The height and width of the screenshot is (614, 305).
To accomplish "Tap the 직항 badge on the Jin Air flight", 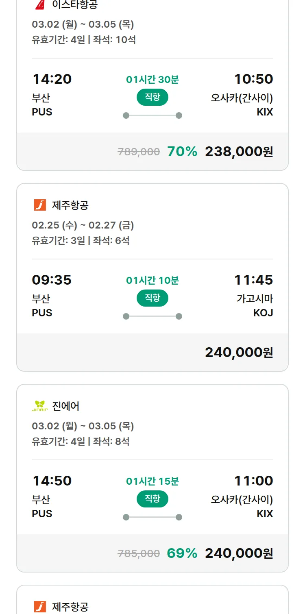I will pos(152,499).
